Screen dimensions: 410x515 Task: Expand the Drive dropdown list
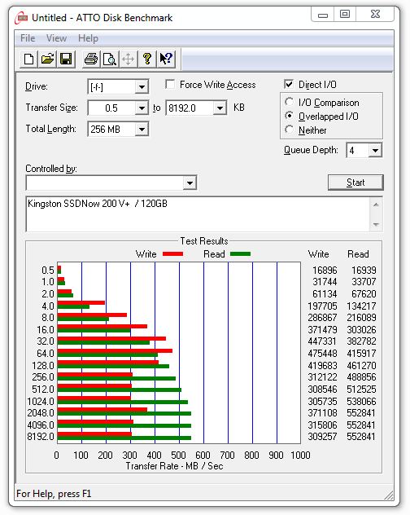(x=142, y=87)
